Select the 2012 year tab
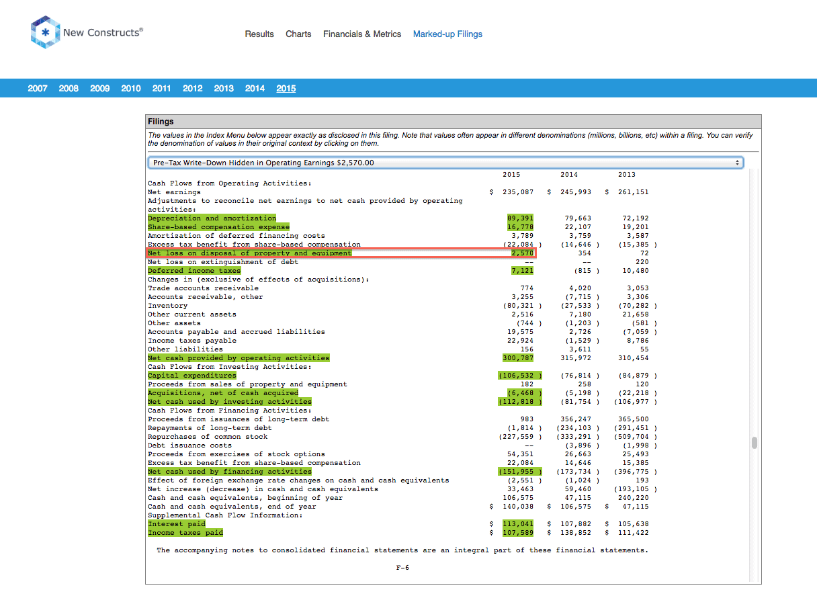The image size is (817, 596). [192, 89]
